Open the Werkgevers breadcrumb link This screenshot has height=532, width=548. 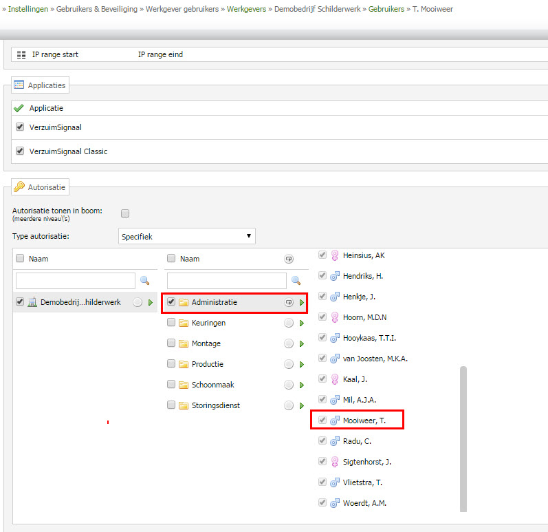tap(247, 9)
